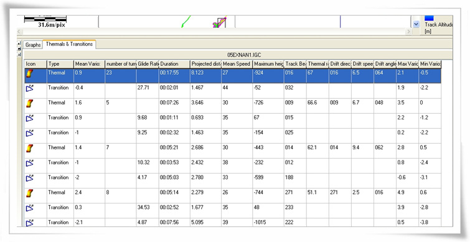Sort by the Drift speed column header

(362, 64)
